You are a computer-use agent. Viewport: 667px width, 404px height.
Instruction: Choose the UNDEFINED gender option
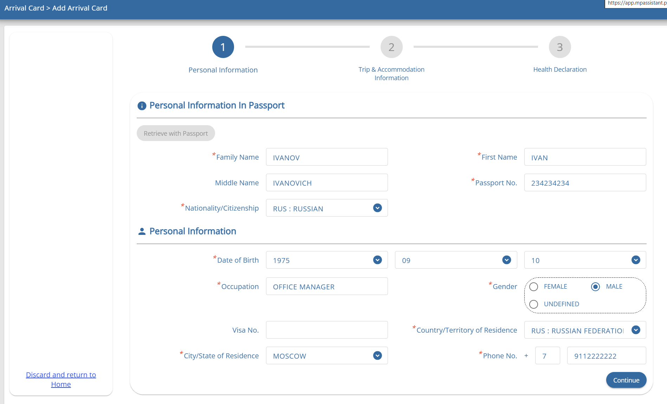tap(533, 304)
